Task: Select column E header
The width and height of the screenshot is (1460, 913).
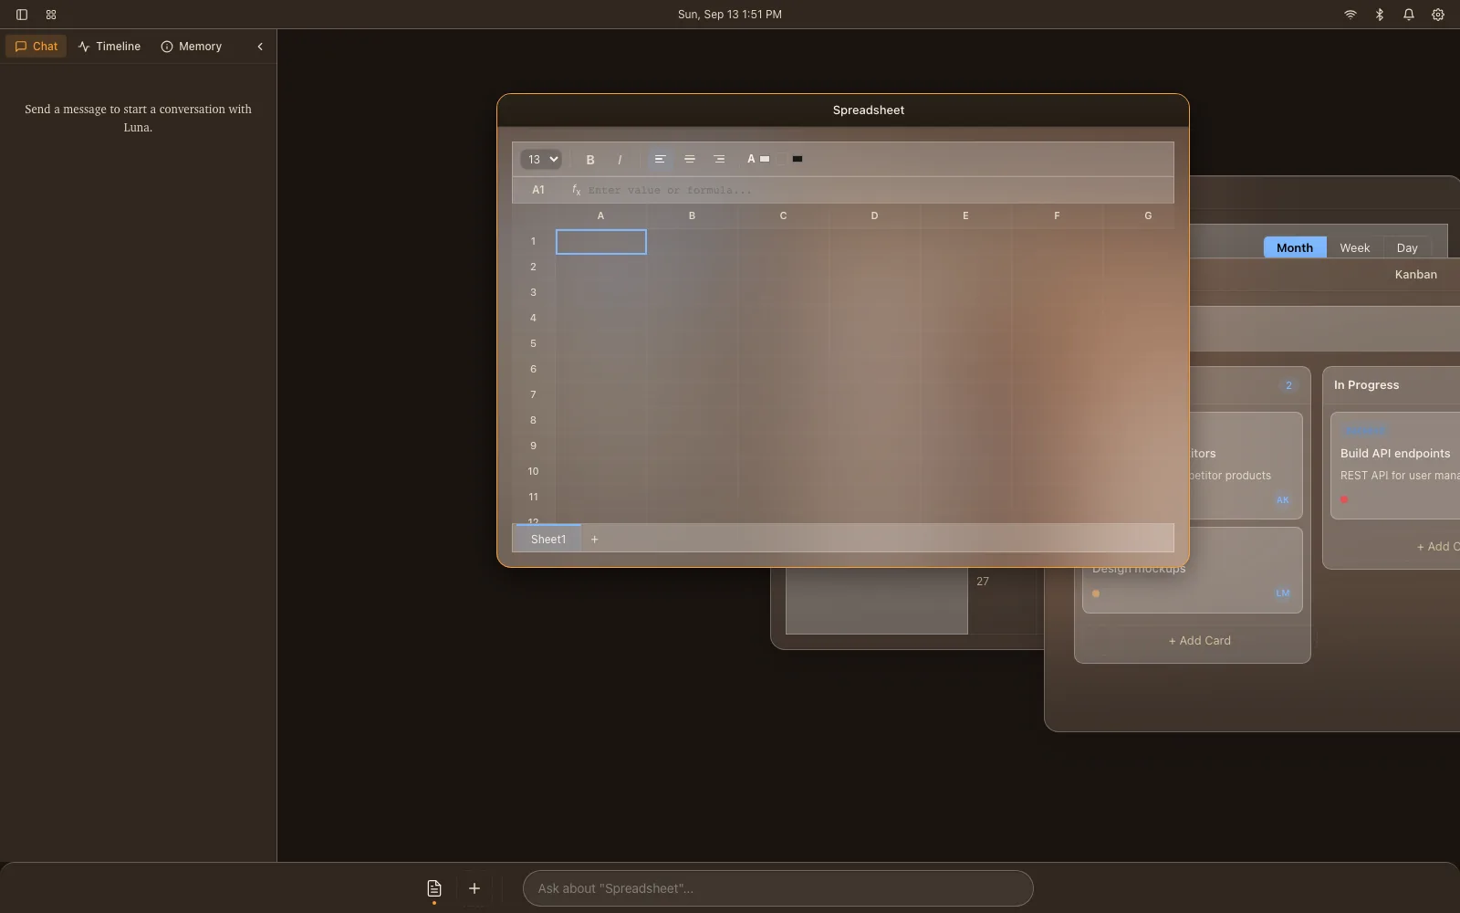Action: 965,216
